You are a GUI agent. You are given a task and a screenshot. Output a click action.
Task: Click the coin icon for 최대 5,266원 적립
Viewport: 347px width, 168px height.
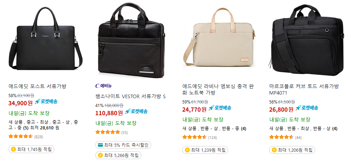pyautogui.click(x=100, y=155)
